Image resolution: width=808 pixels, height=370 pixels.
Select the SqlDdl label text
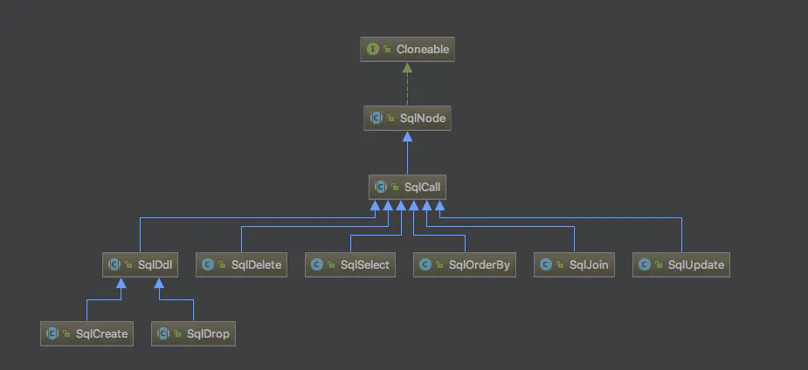155,265
